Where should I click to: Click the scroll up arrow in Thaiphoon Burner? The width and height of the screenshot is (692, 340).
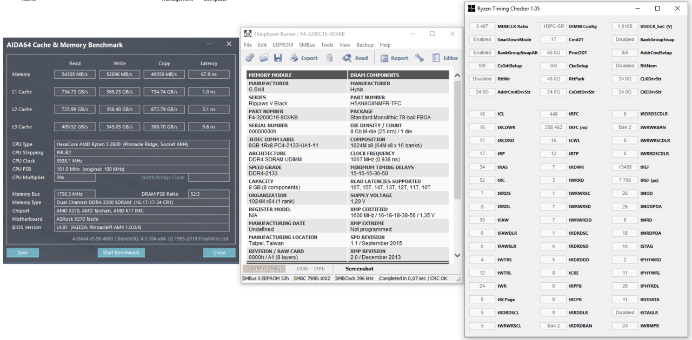click(457, 75)
